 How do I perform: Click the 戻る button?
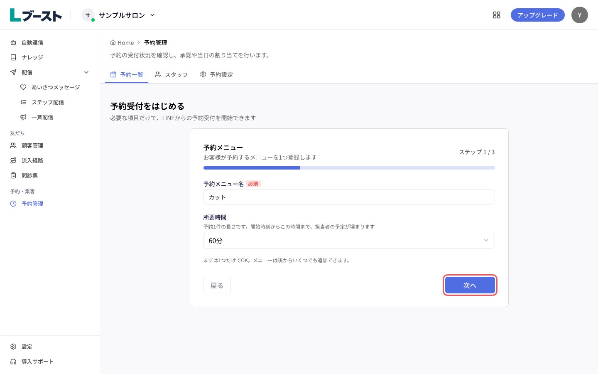point(217,285)
